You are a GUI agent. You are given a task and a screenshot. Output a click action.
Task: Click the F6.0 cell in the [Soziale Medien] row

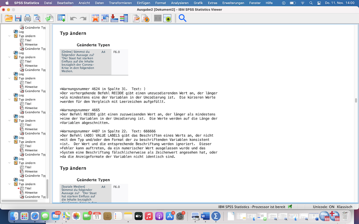pos(116,187)
